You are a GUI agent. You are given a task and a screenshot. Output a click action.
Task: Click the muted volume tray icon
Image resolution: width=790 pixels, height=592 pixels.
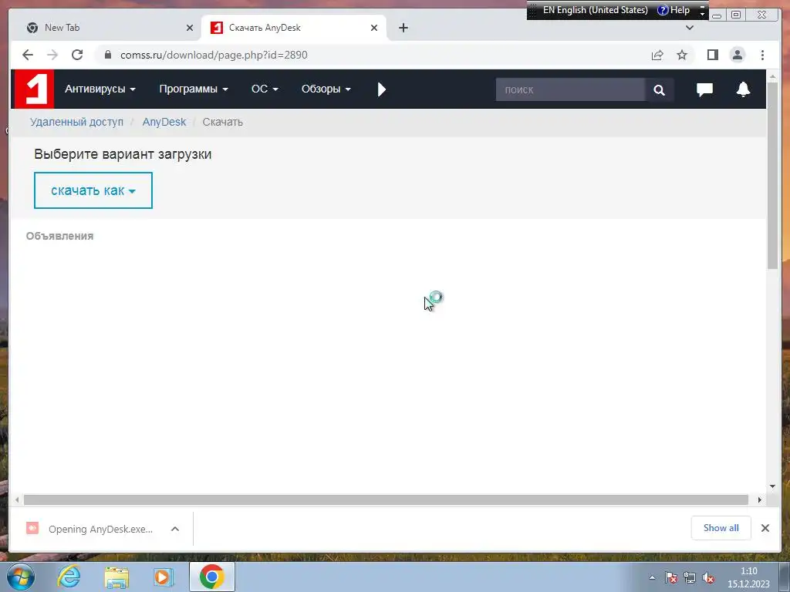tap(708, 578)
